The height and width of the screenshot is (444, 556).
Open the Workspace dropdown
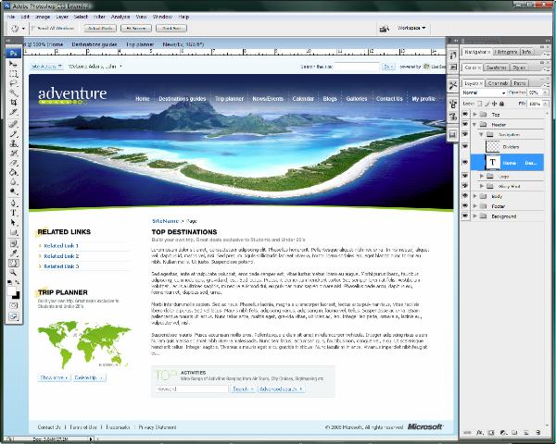pyautogui.click(x=411, y=28)
